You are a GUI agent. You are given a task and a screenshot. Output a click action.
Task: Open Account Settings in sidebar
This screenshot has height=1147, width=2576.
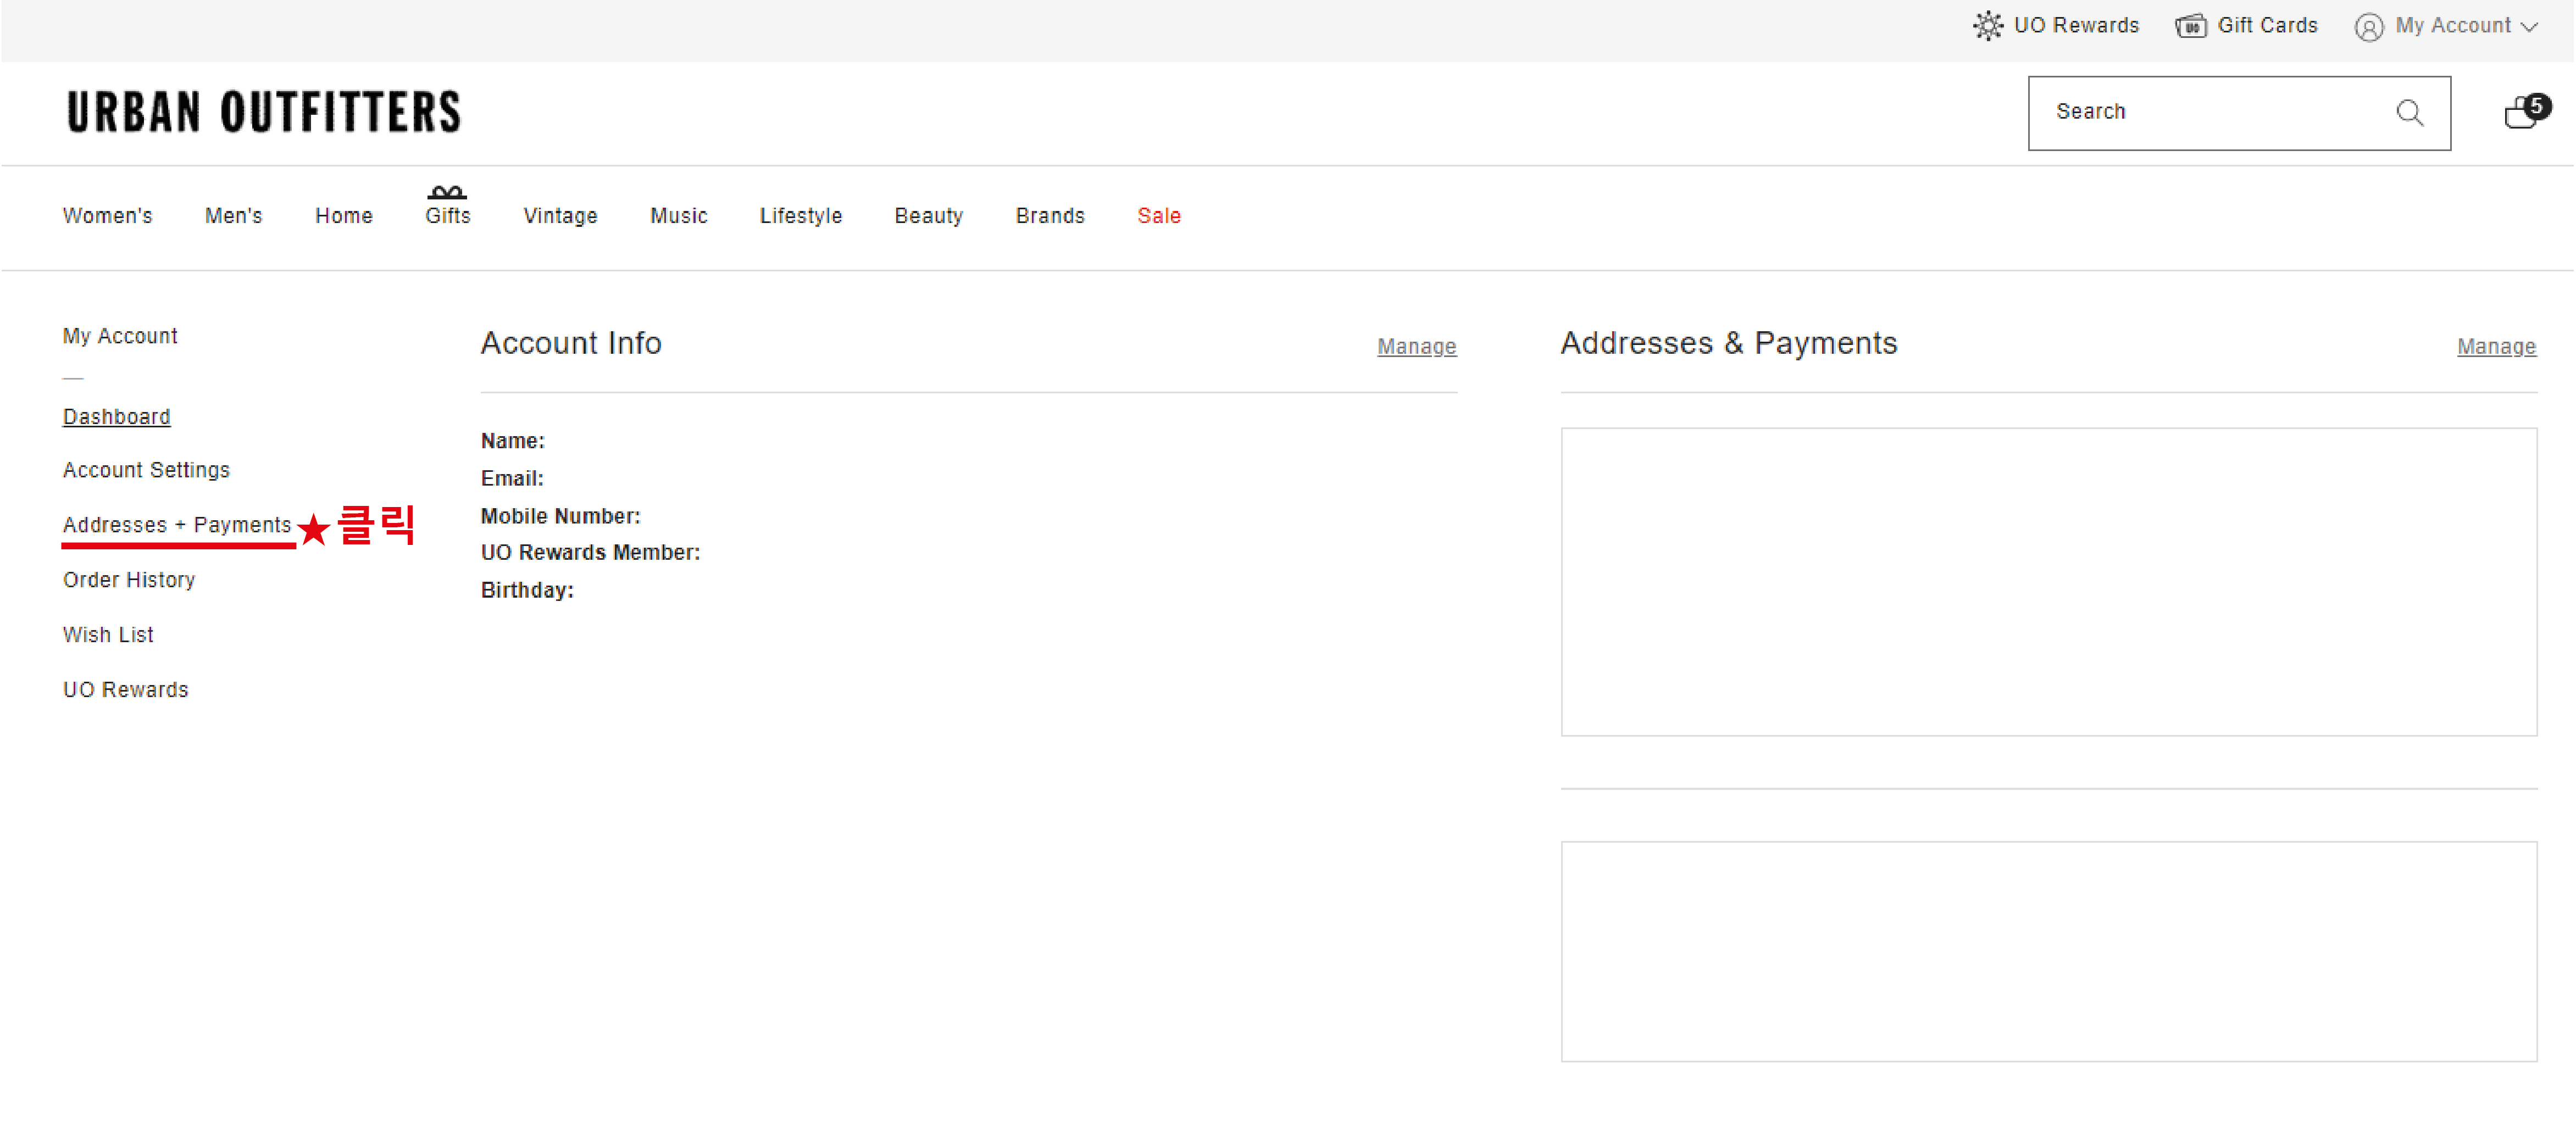(x=146, y=470)
